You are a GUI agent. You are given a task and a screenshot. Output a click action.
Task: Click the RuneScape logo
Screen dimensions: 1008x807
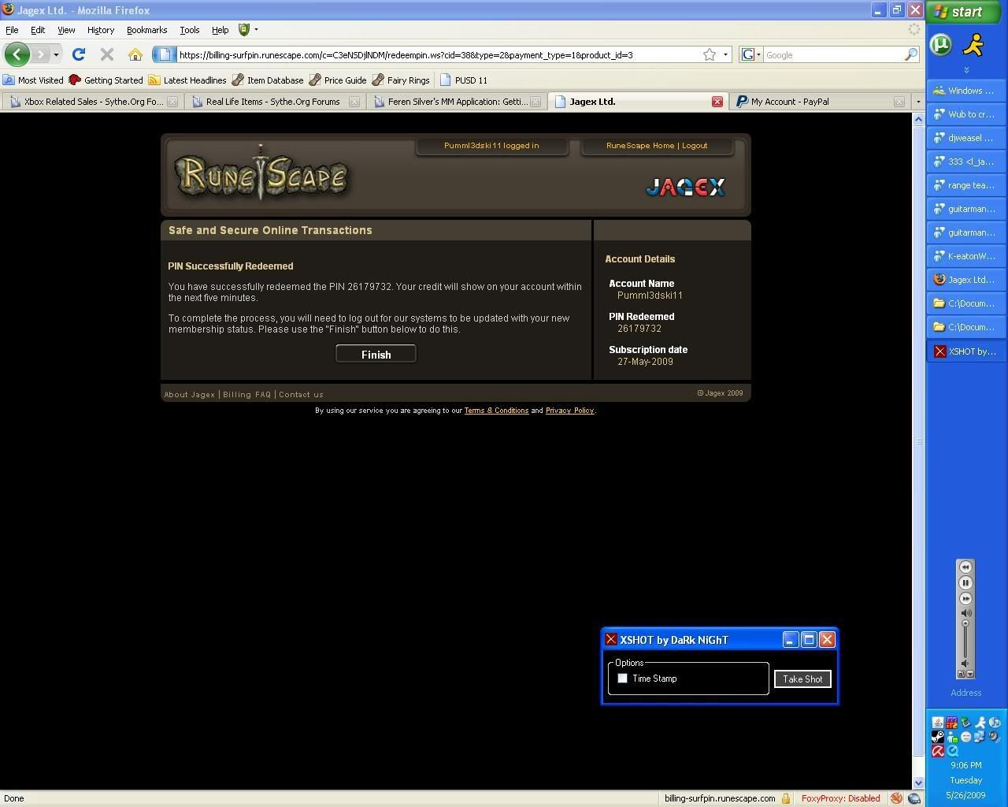tap(261, 174)
